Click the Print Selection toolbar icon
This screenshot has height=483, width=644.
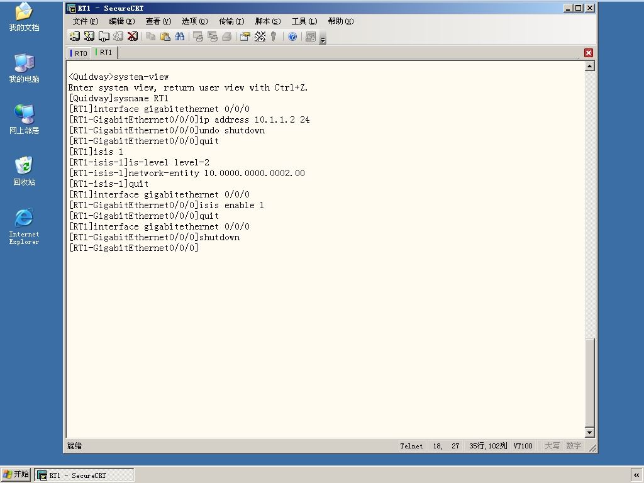[x=213, y=36]
